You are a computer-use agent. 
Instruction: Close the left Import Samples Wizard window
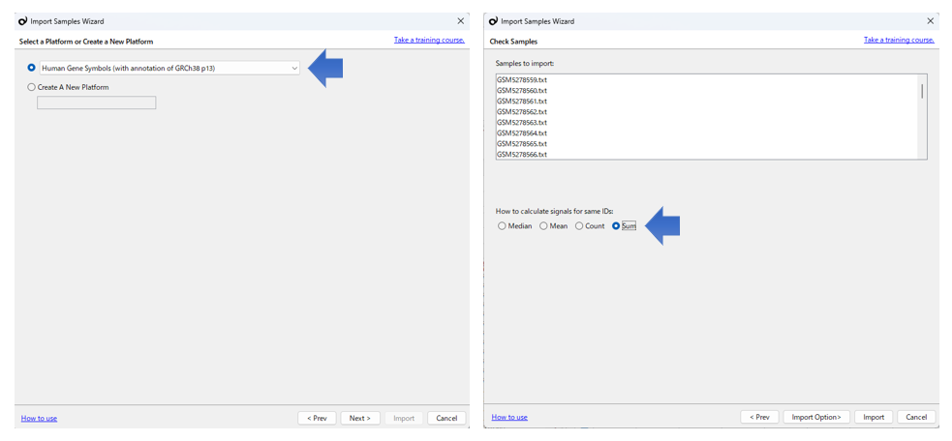tap(460, 21)
